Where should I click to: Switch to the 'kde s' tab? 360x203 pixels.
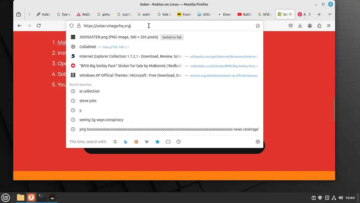click(164, 15)
